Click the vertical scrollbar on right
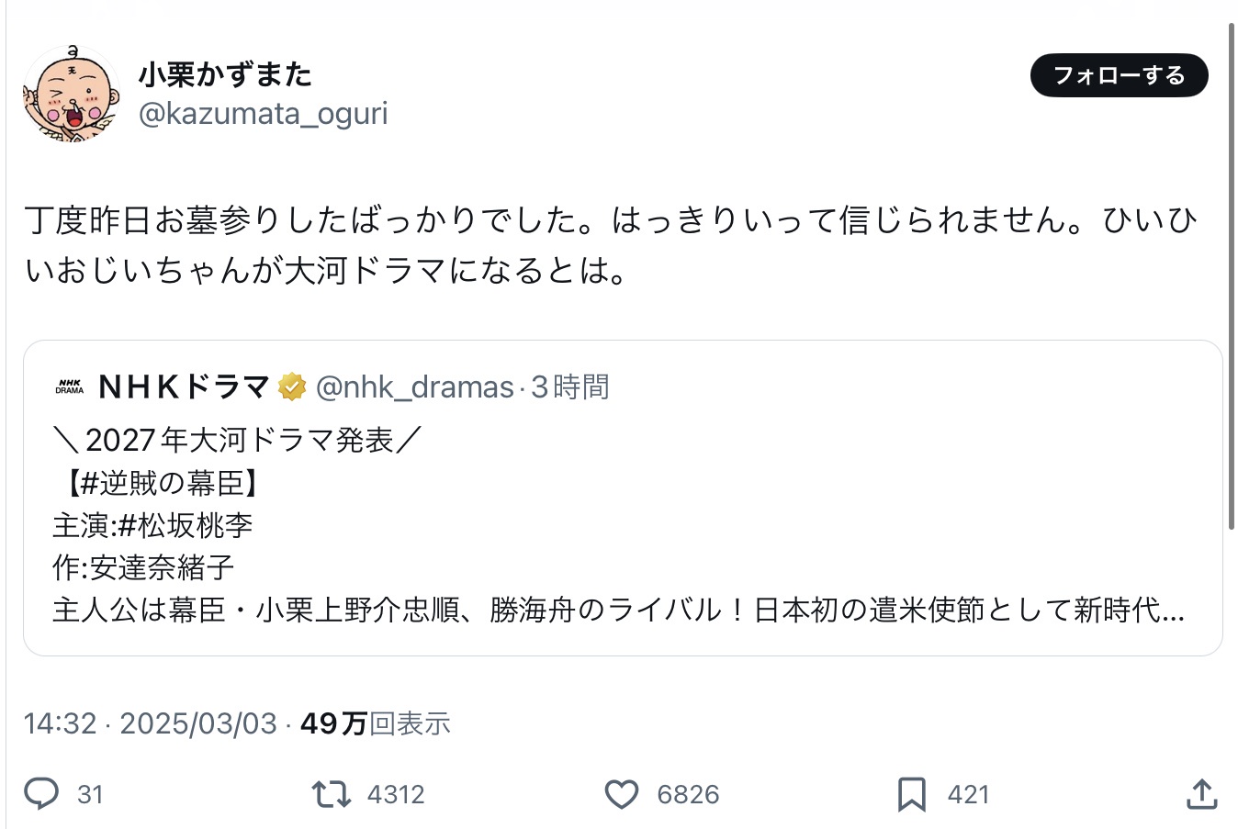 pyautogui.click(x=1232, y=275)
